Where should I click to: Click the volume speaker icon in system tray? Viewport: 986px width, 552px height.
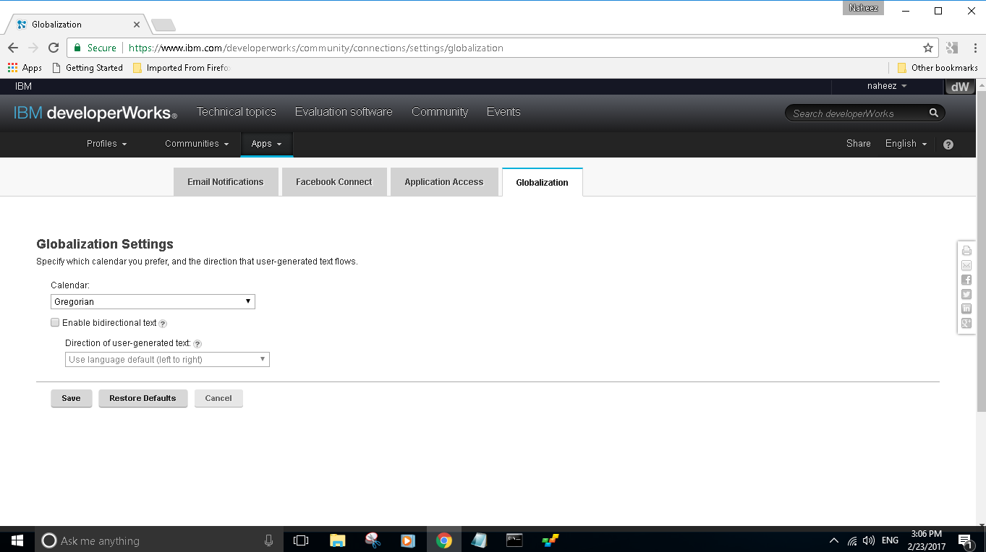(869, 540)
